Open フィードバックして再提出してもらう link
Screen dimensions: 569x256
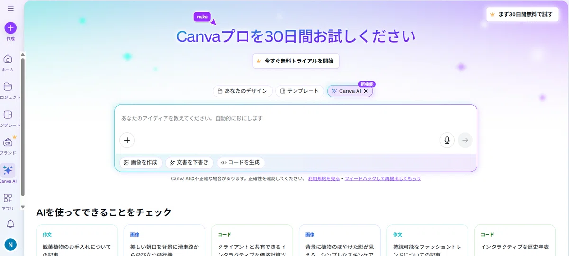click(383, 179)
